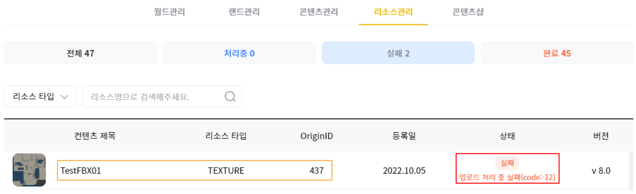Click the red 실패 status badge

coord(507,163)
